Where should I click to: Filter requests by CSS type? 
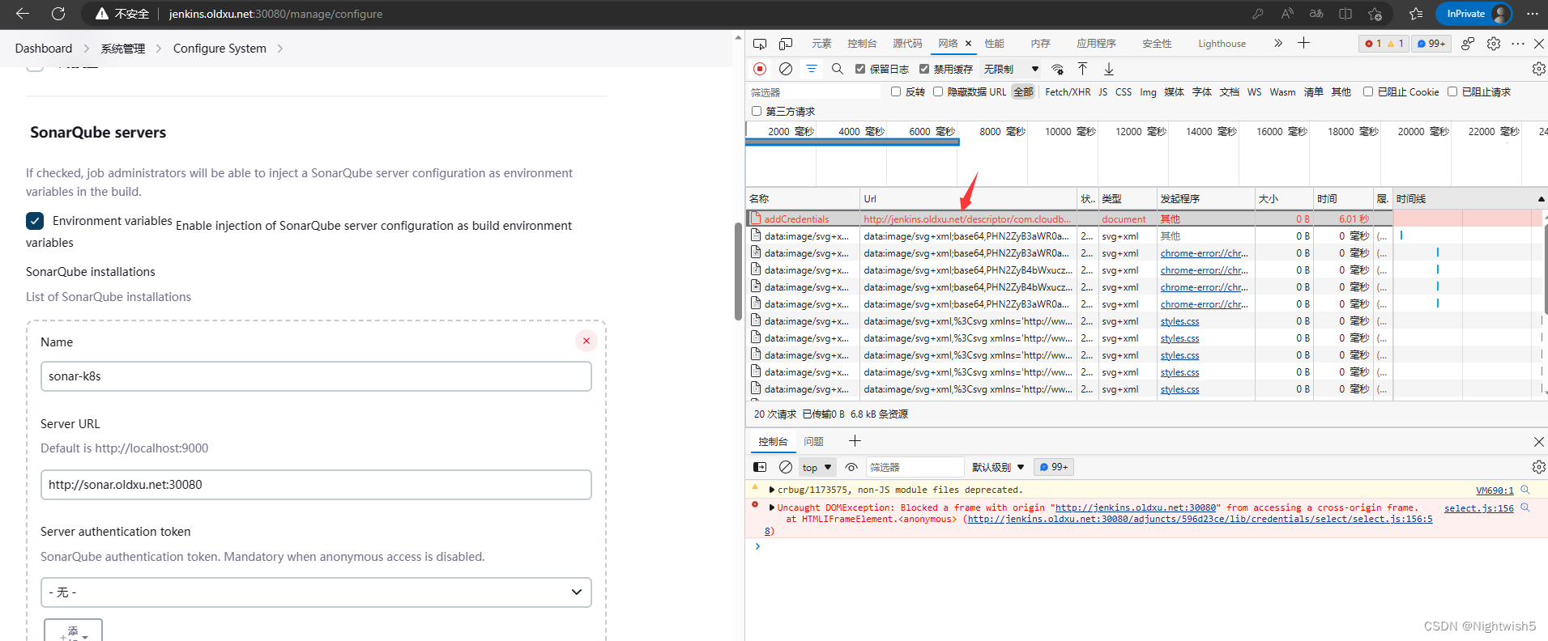pyautogui.click(x=1123, y=91)
